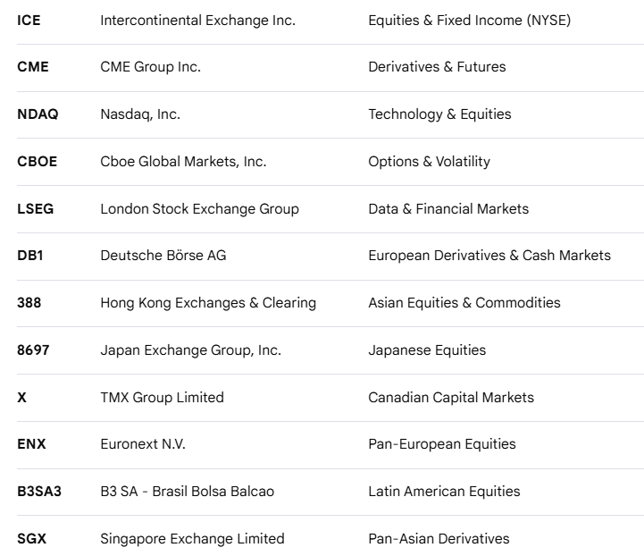Click the NDAQ ticker
Screen dimensions: 644x556
(x=38, y=114)
